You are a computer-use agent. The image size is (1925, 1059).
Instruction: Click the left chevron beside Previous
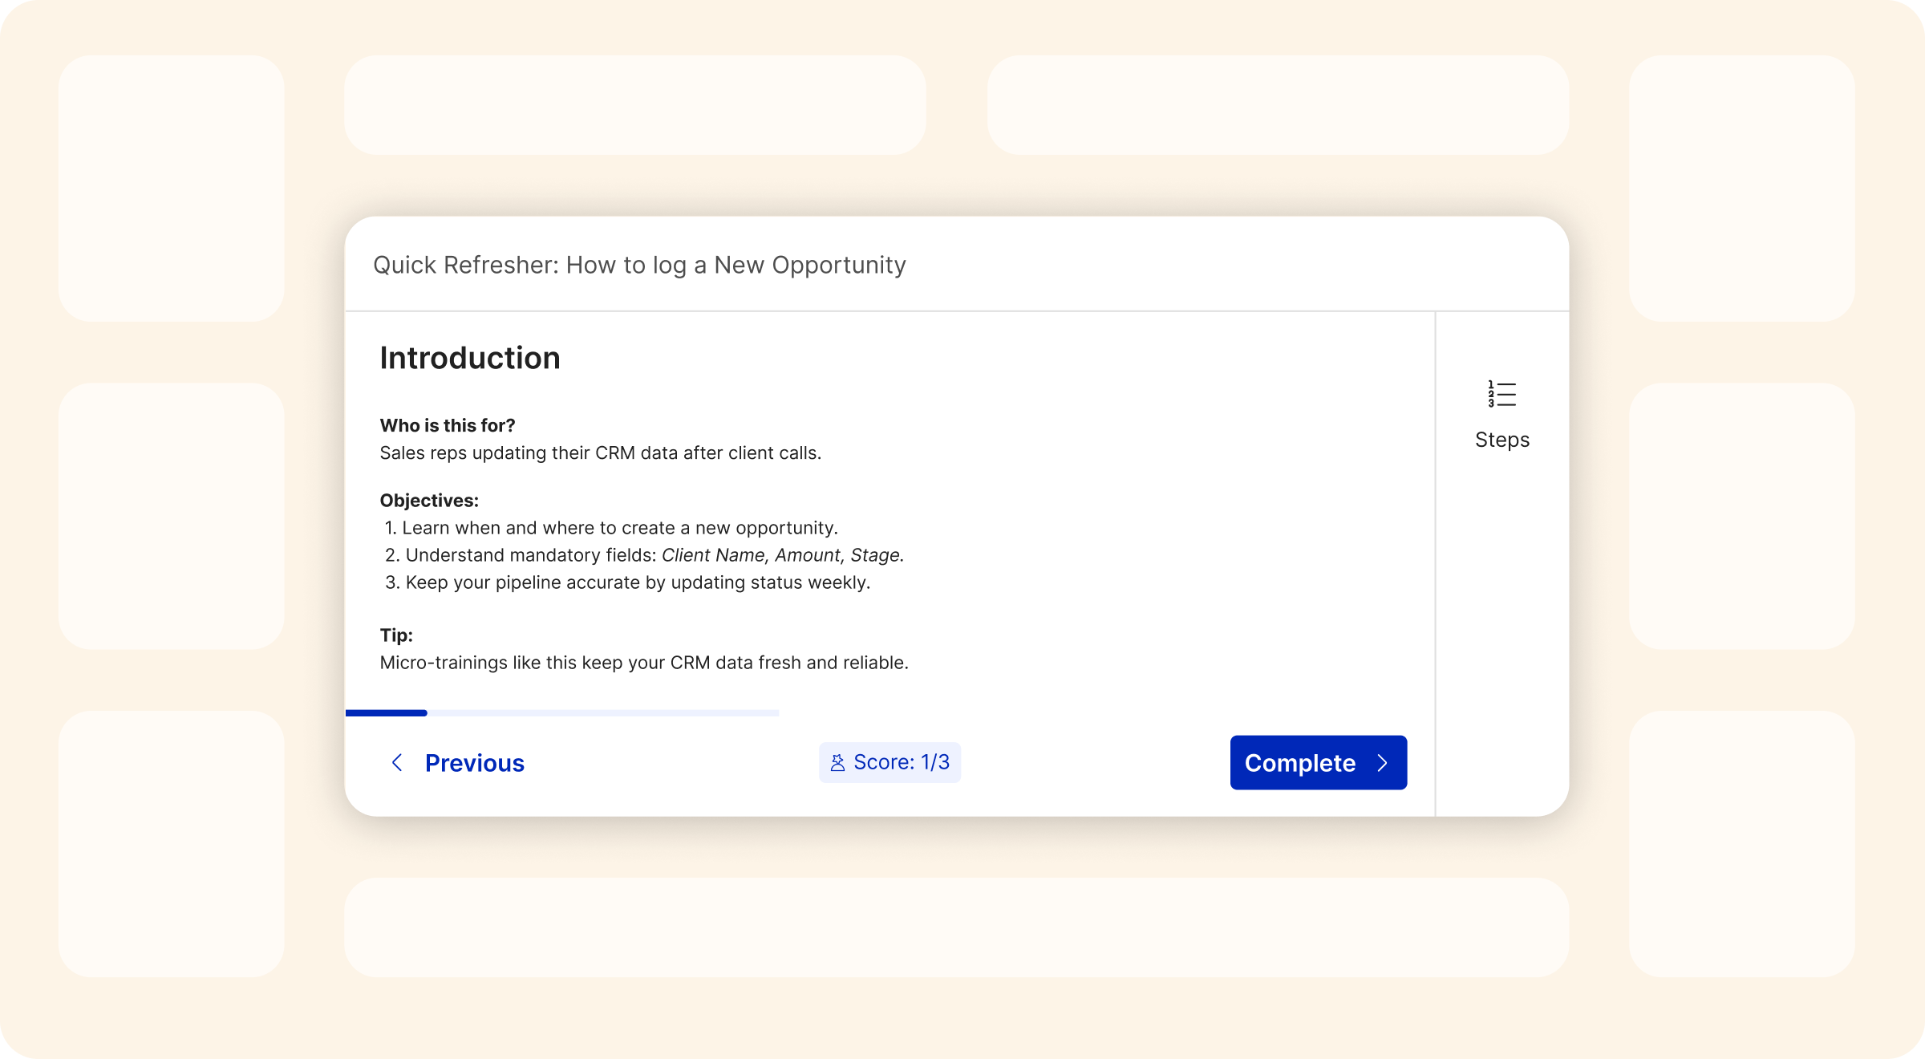[397, 763]
